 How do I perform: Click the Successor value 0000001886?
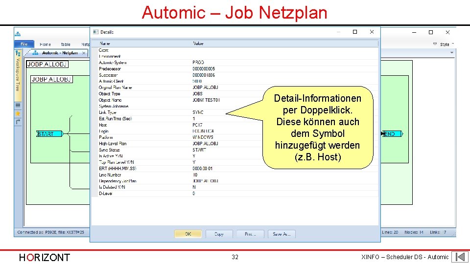pos(204,75)
